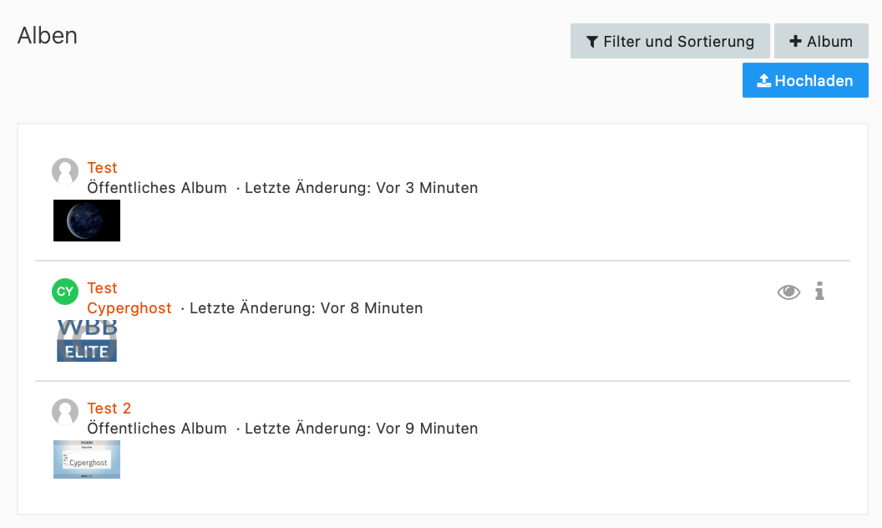Open the Test album changed 3 minutes ago

tap(102, 168)
